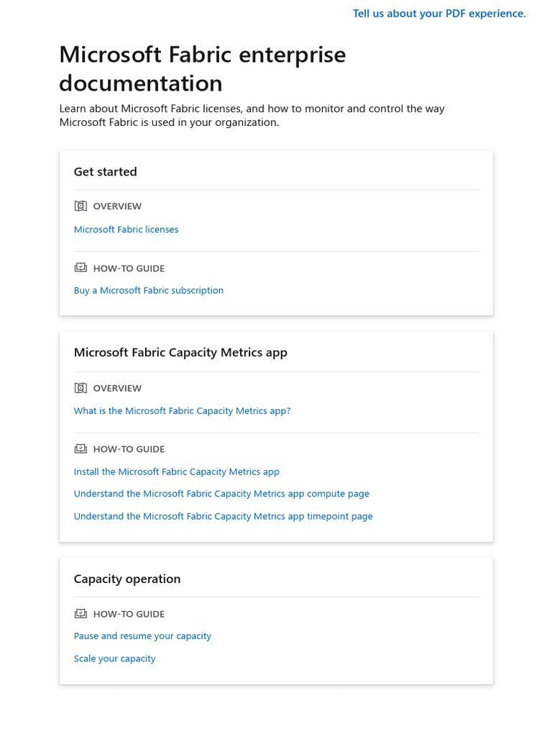Open the Capacity Metrics app compute page link
Image resolution: width=552 pixels, height=737 pixels.
[x=221, y=494]
